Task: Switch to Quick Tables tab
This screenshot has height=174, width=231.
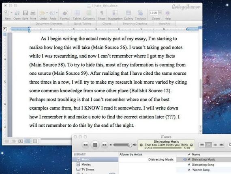Action: pyautogui.click(x=82, y=24)
